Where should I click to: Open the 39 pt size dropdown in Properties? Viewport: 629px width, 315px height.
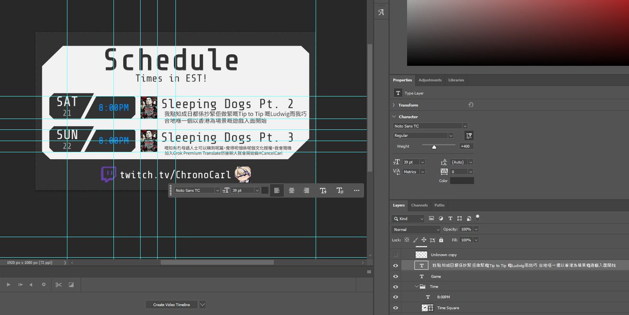pos(422,162)
